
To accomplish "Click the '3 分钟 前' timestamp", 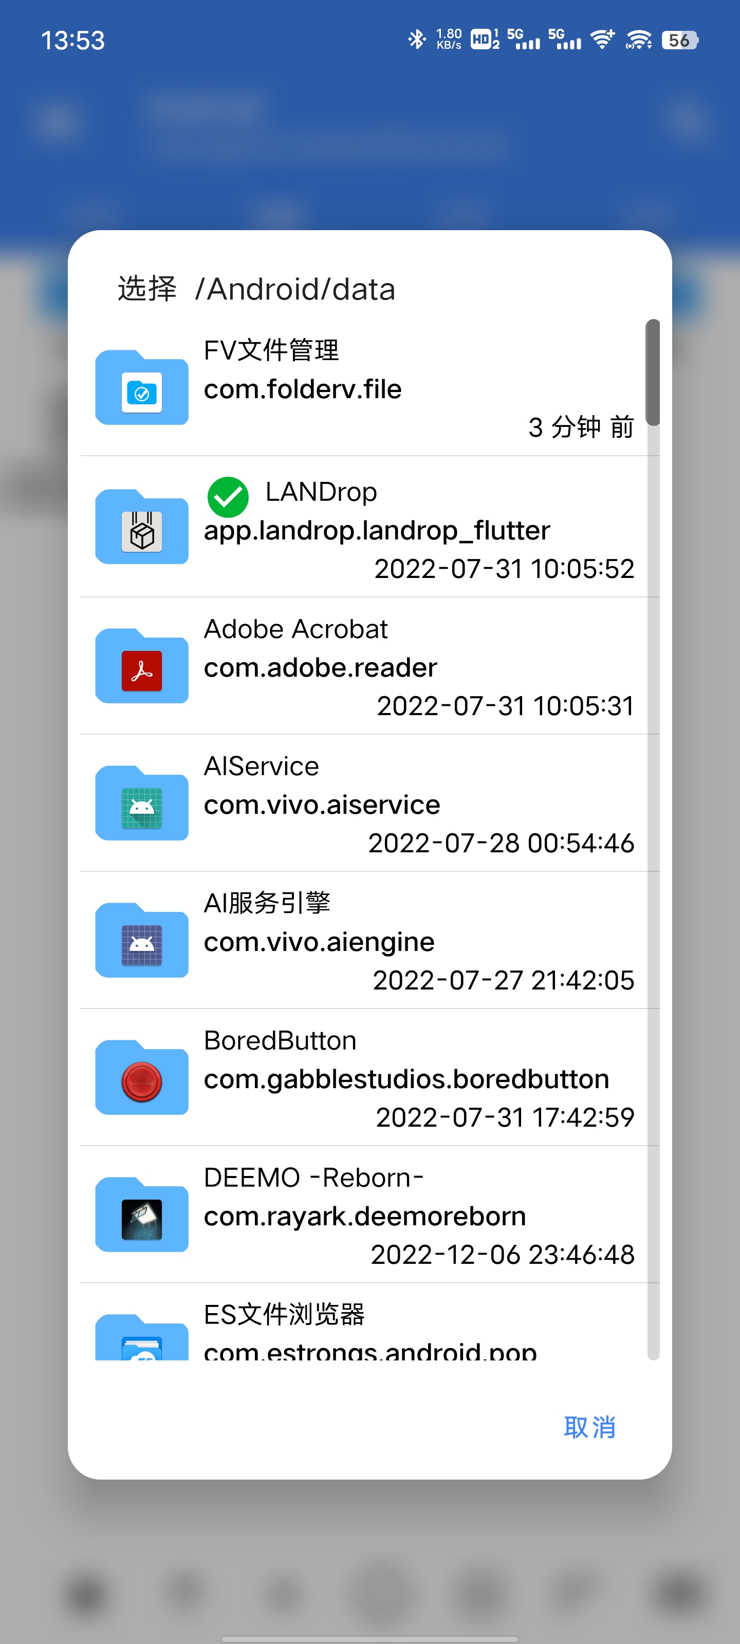I will click(581, 427).
